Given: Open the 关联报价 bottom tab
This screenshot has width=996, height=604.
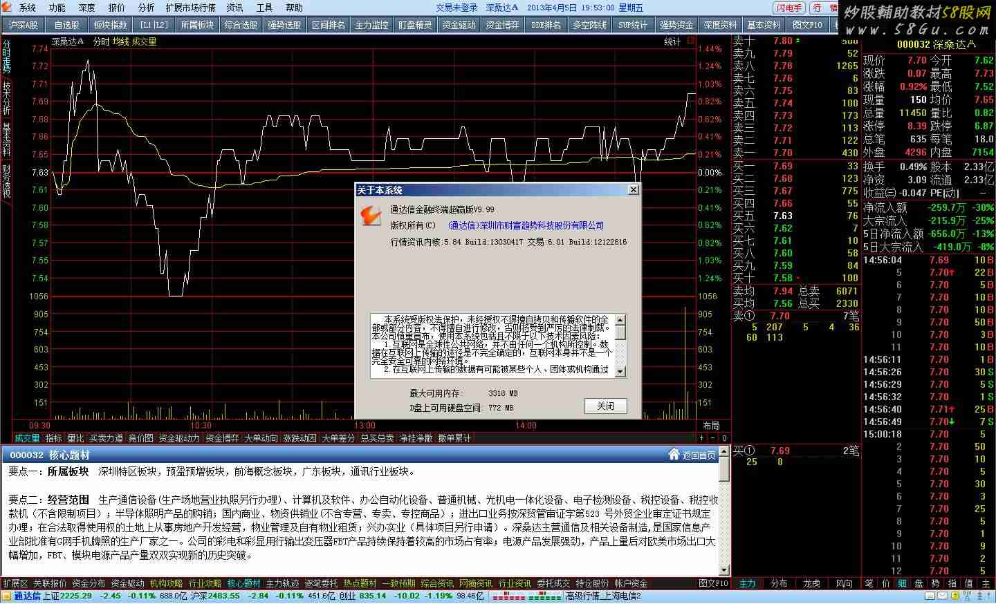Looking at the screenshot, I should click(50, 583).
